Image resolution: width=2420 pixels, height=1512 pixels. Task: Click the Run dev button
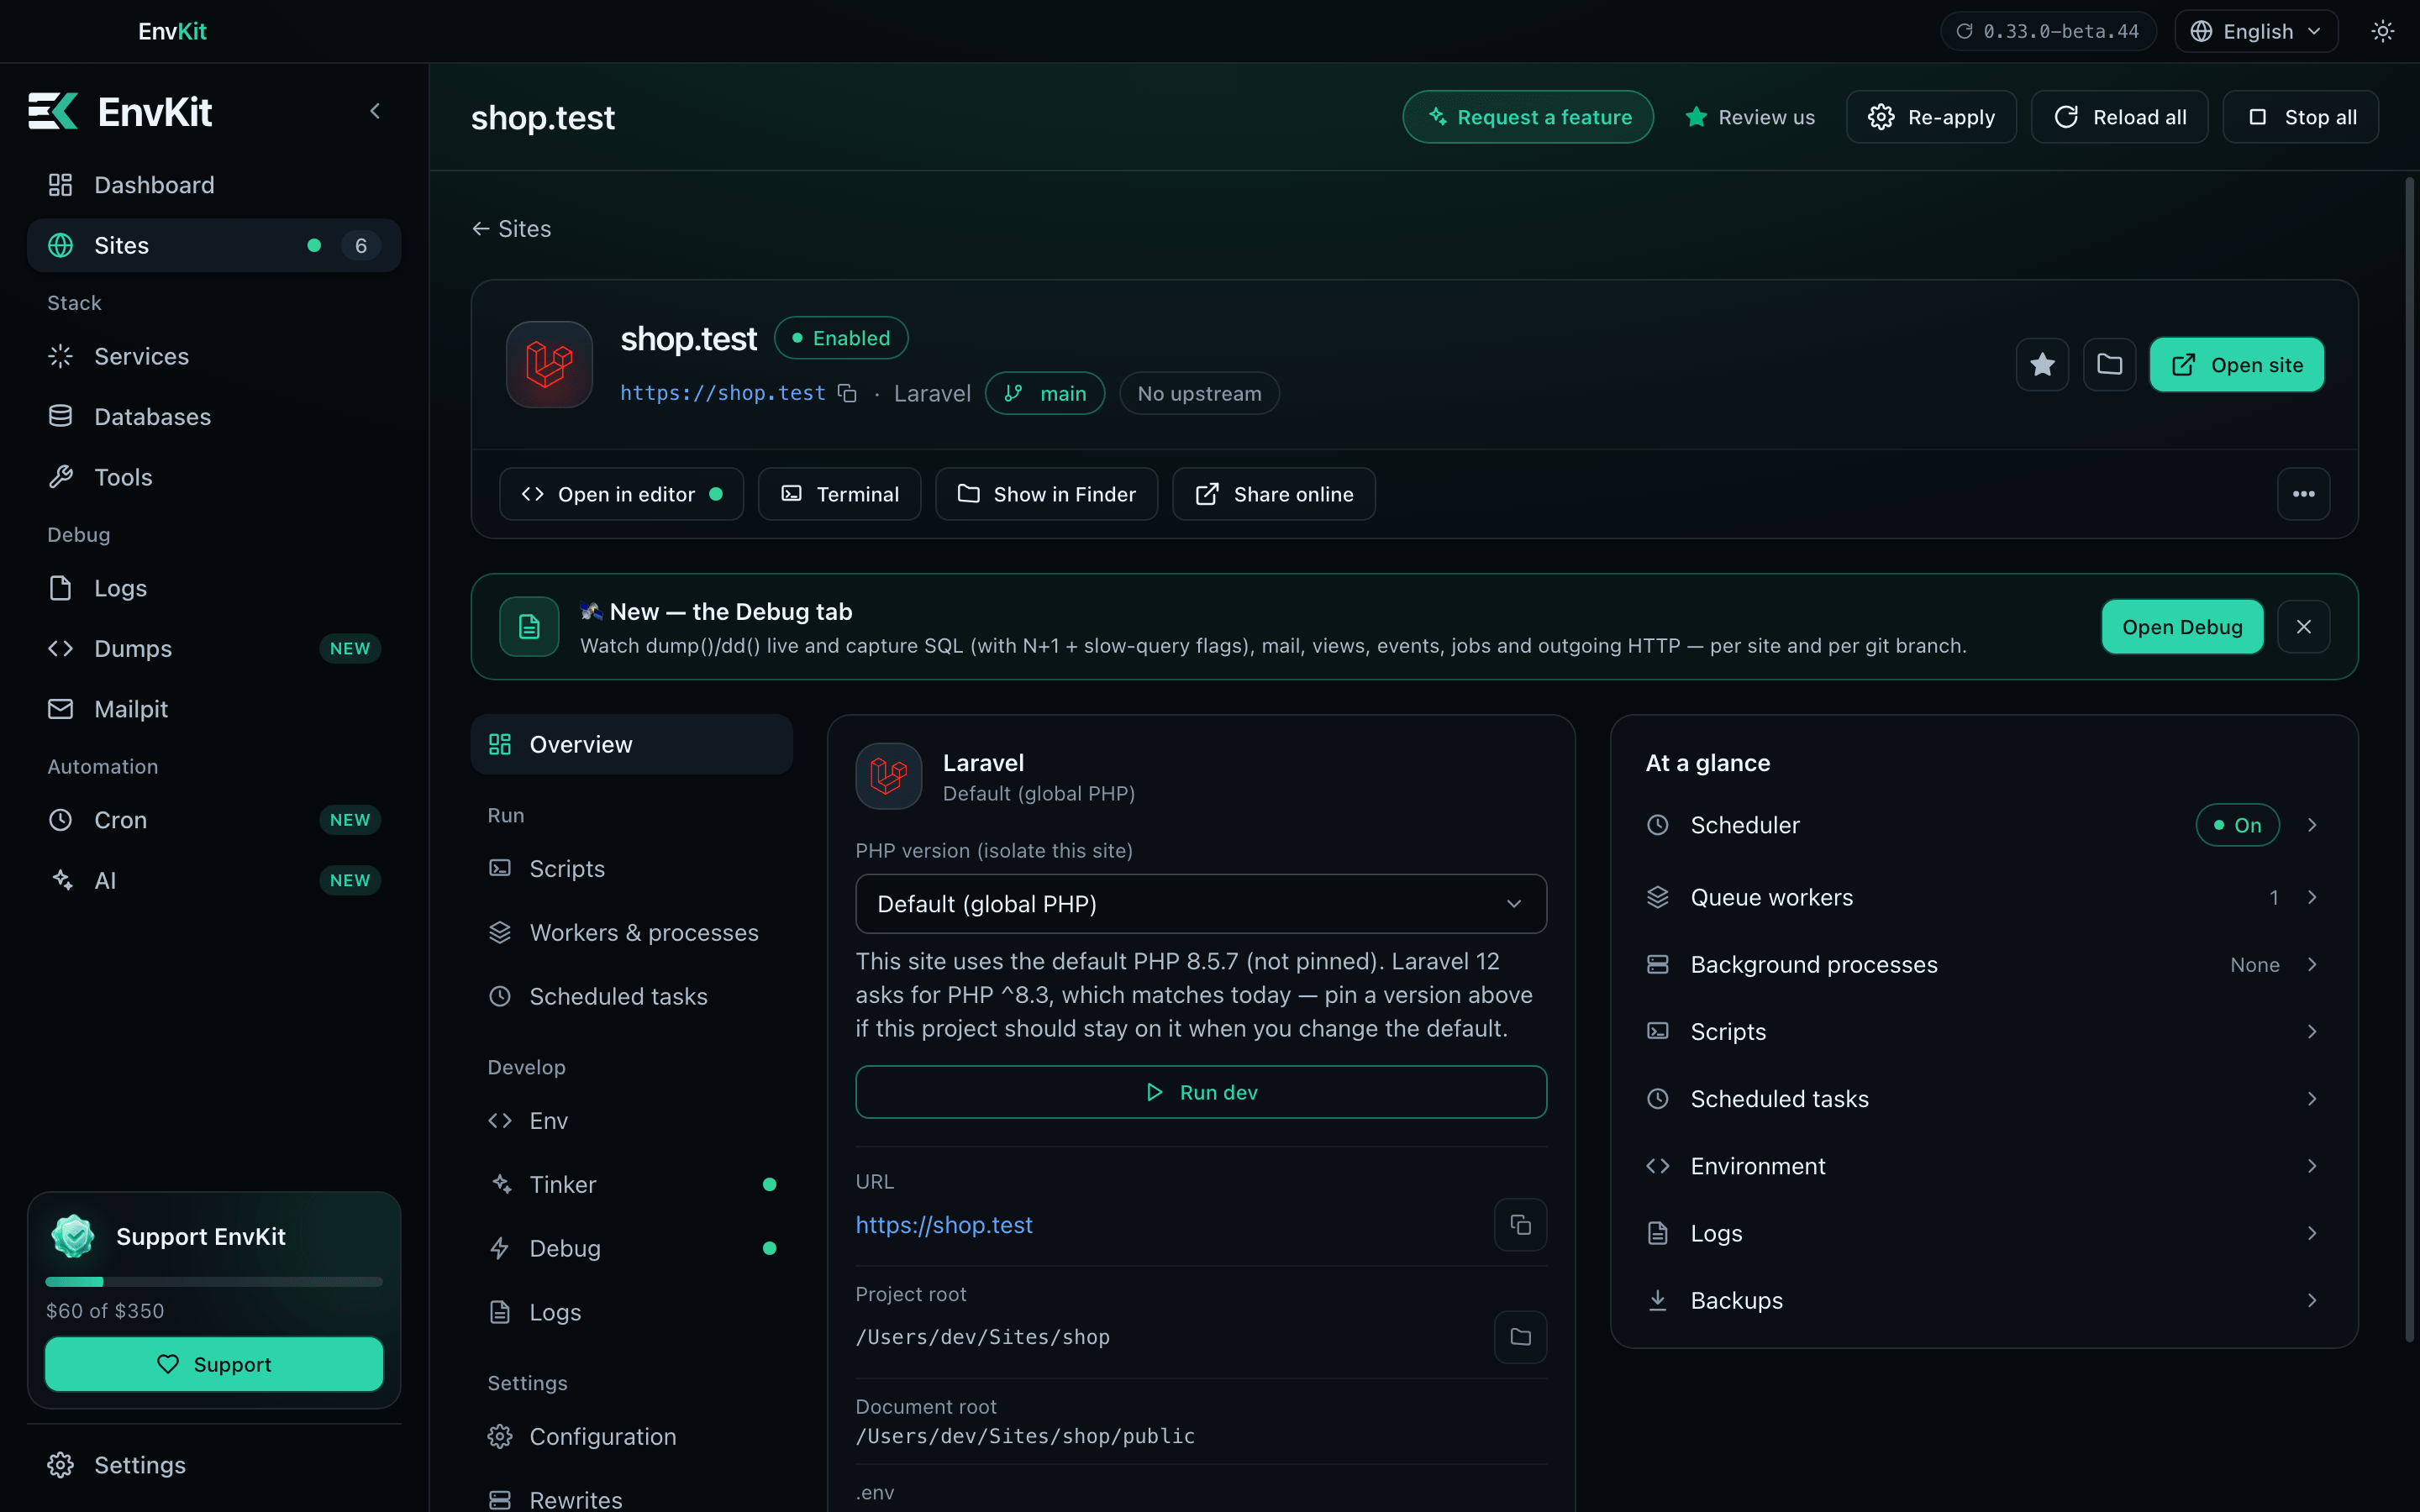coord(1201,1092)
